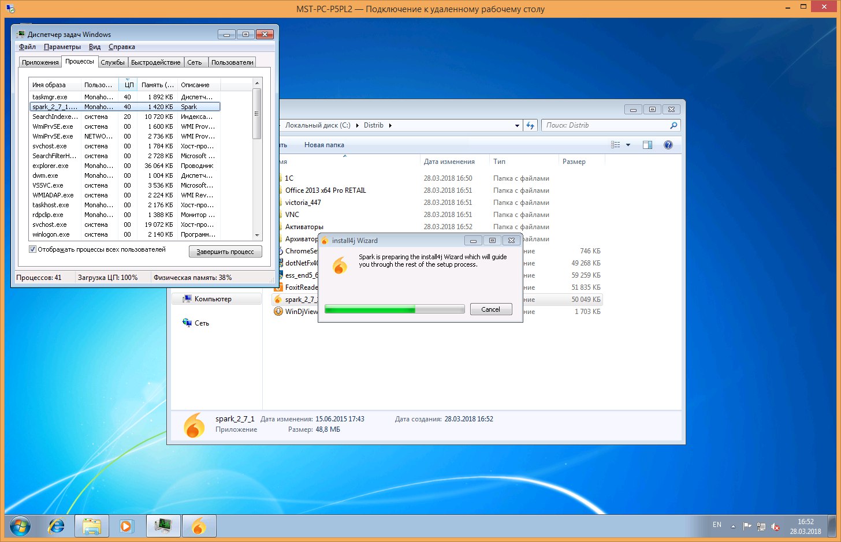Toggle Отображать процессы всех пользователей checkbox

[x=33, y=249]
